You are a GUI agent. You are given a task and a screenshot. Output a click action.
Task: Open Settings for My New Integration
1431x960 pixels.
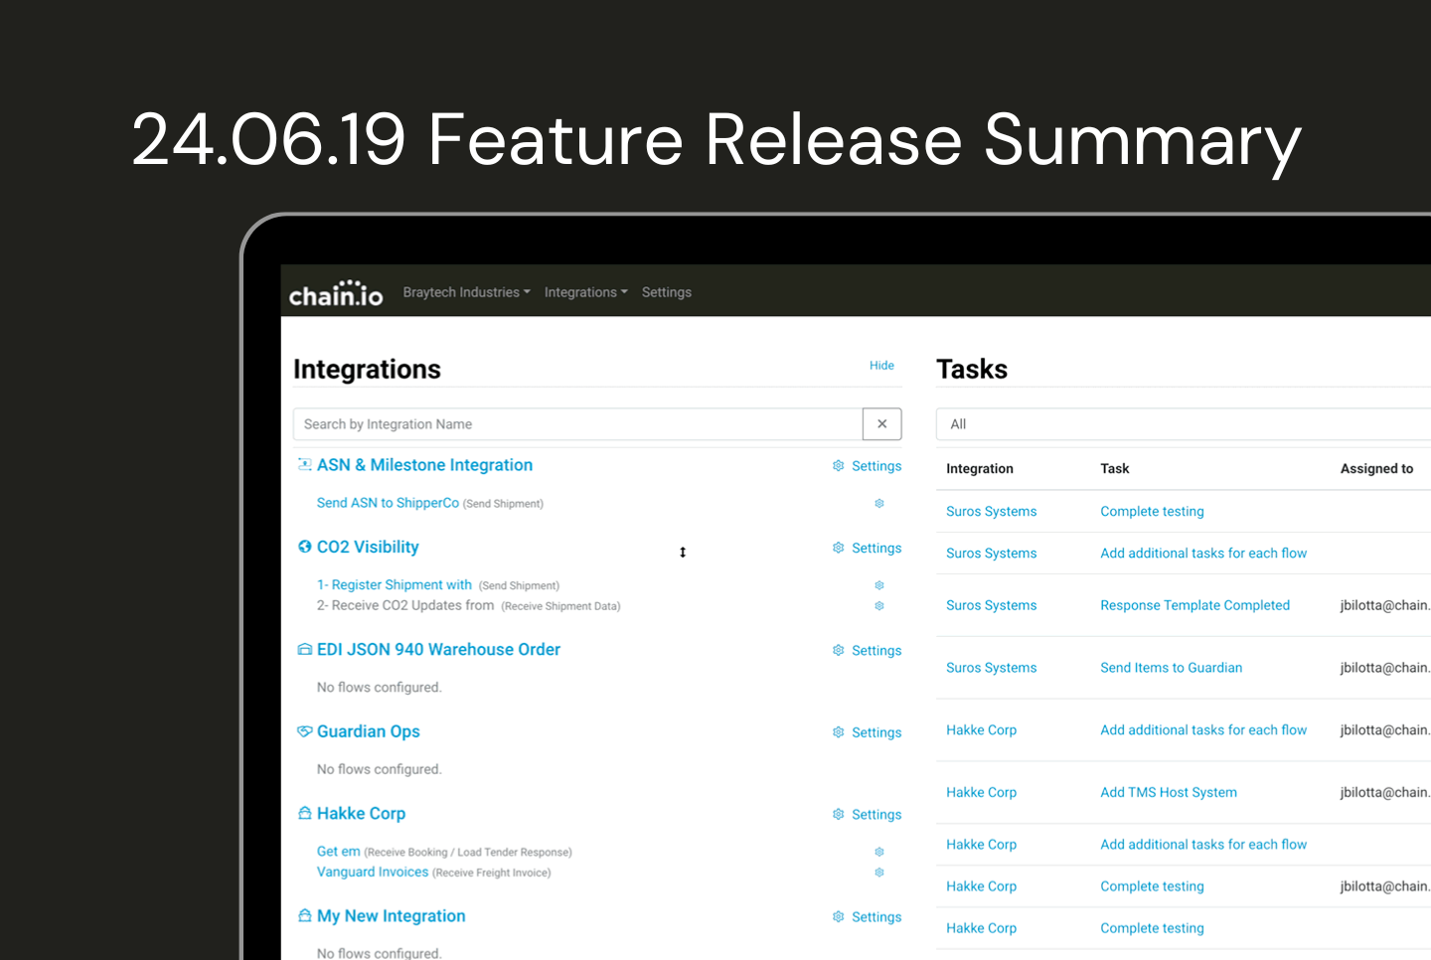coord(867,917)
